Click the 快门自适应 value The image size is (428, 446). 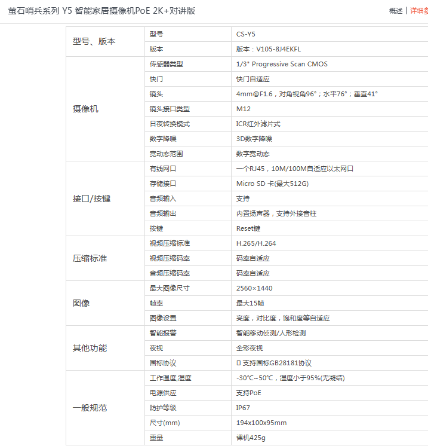pos(253,79)
